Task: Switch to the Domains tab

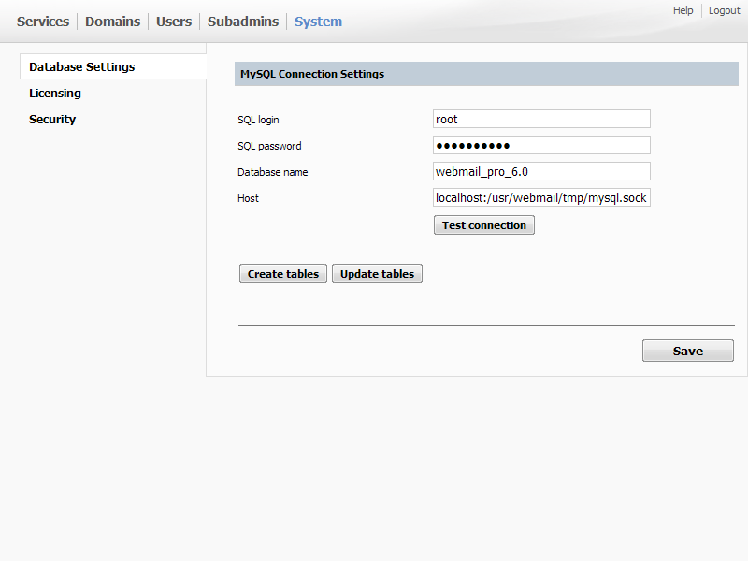Action: pyautogui.click(x=112, y=22)
